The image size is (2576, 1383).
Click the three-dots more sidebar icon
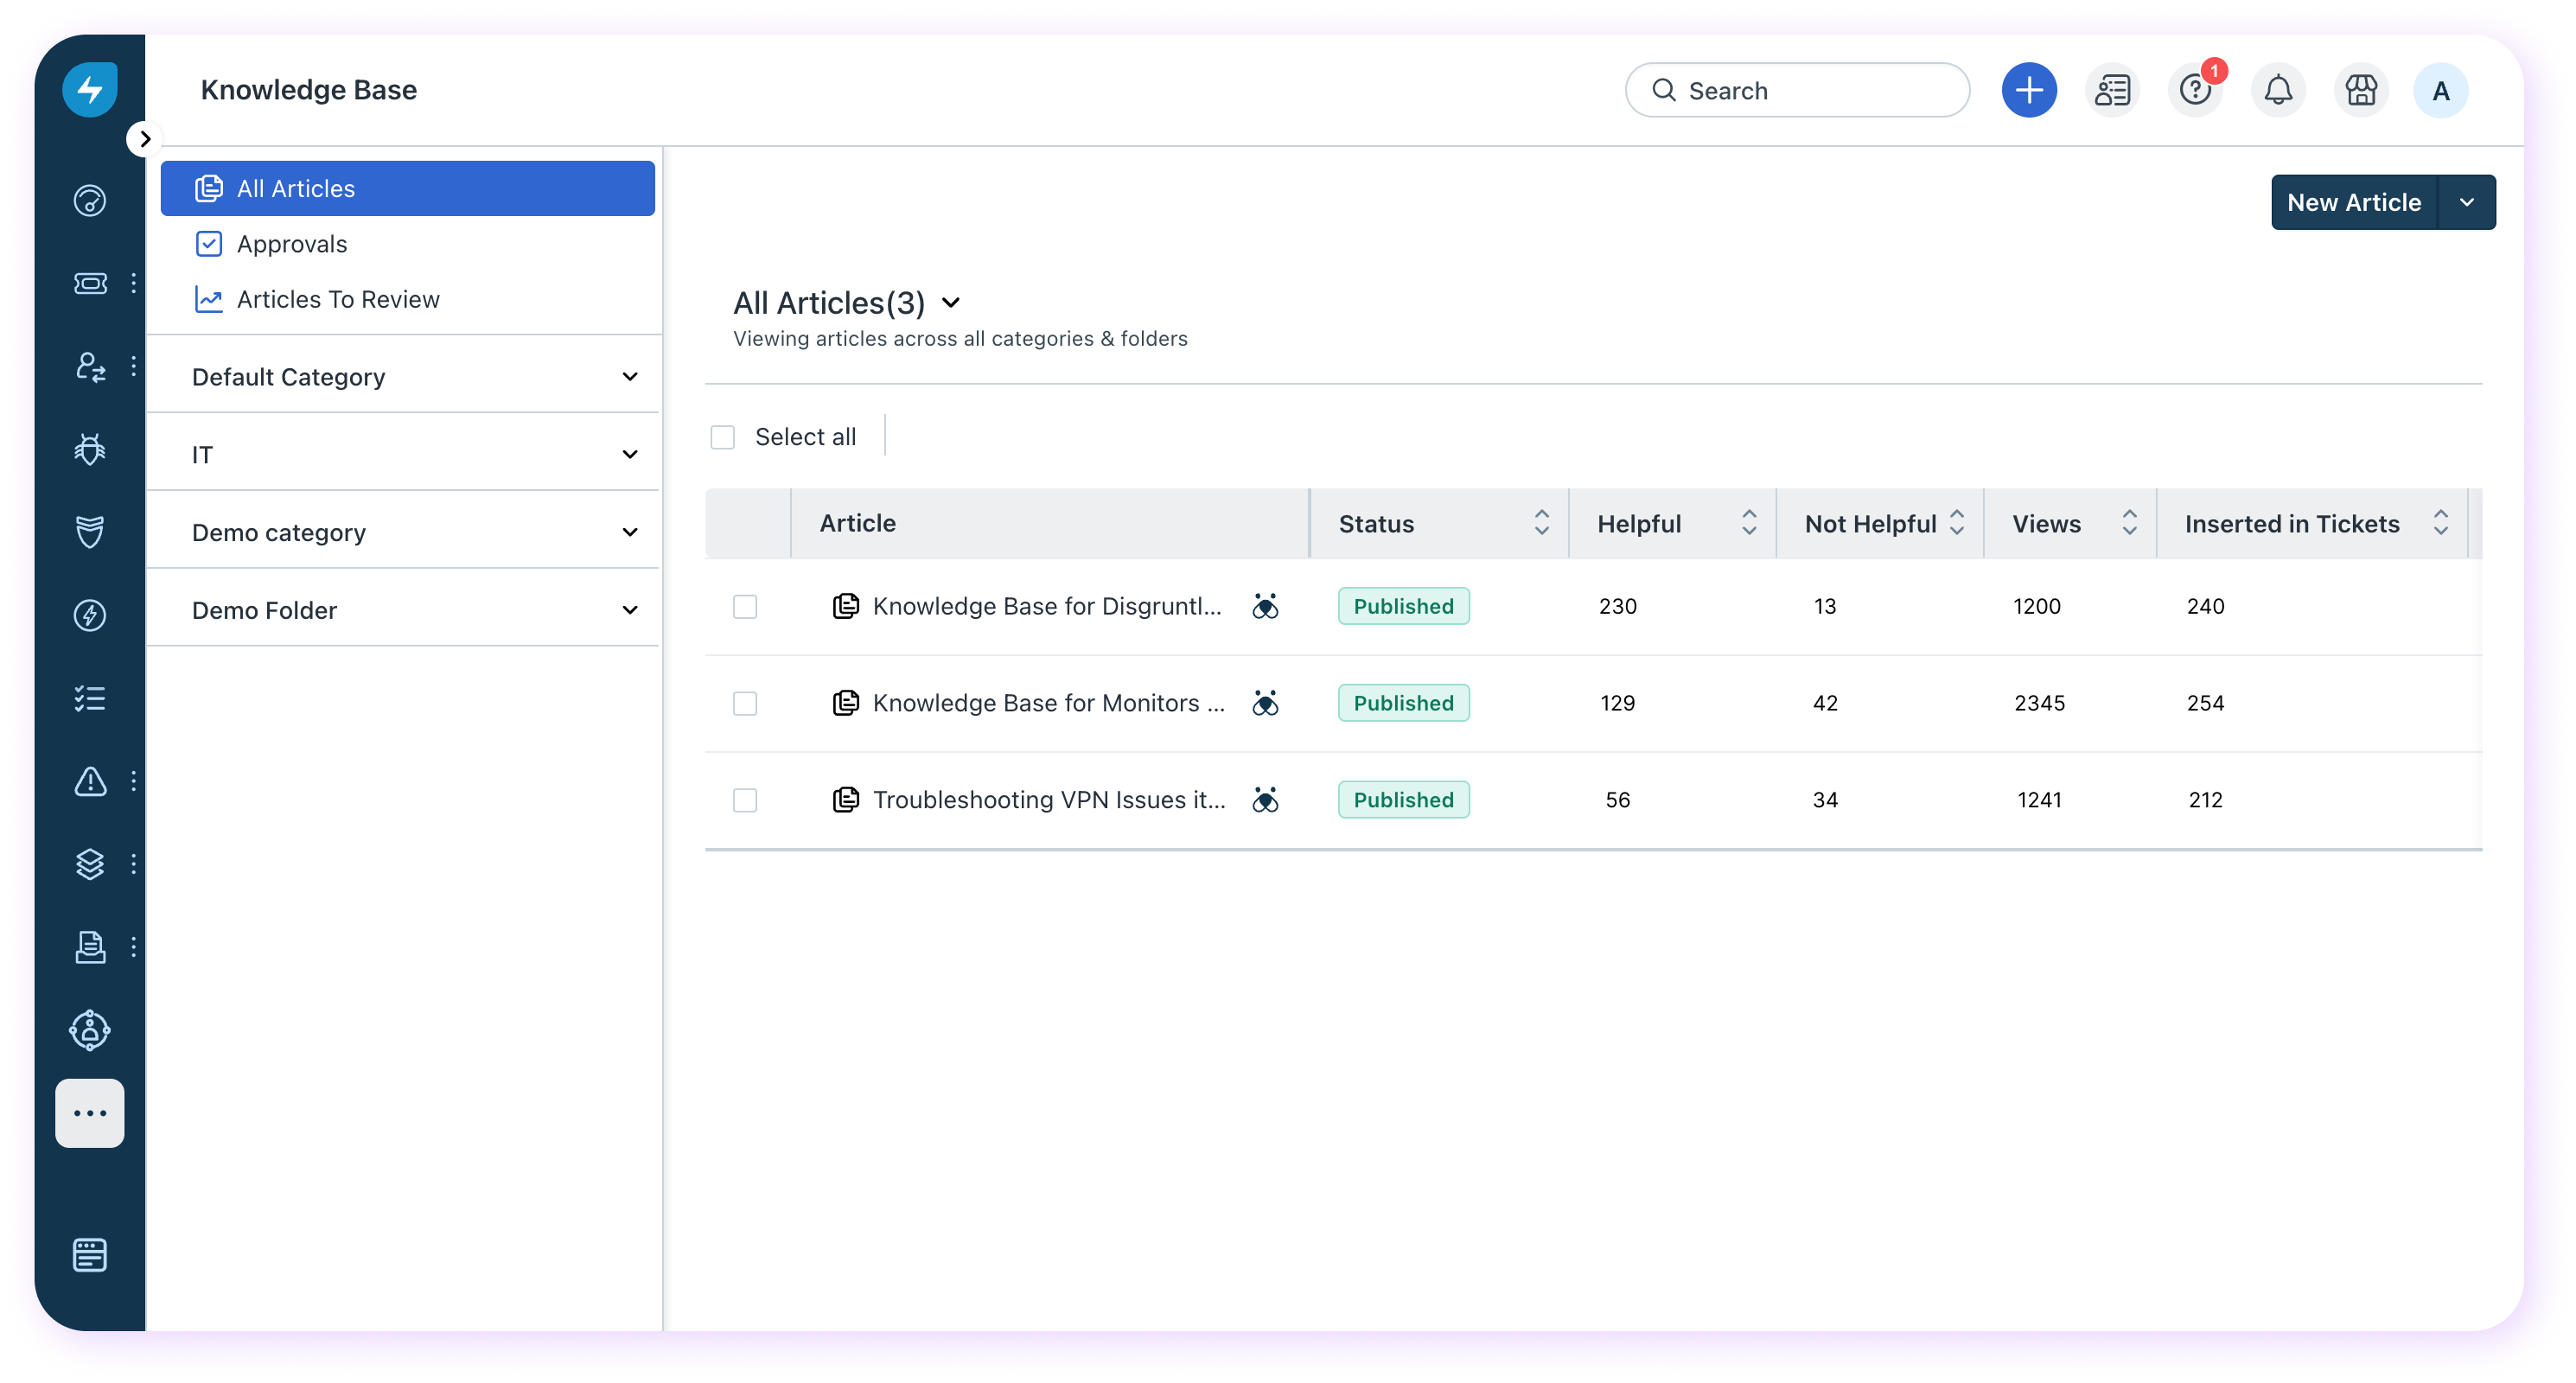click(x=90, y=1113)
